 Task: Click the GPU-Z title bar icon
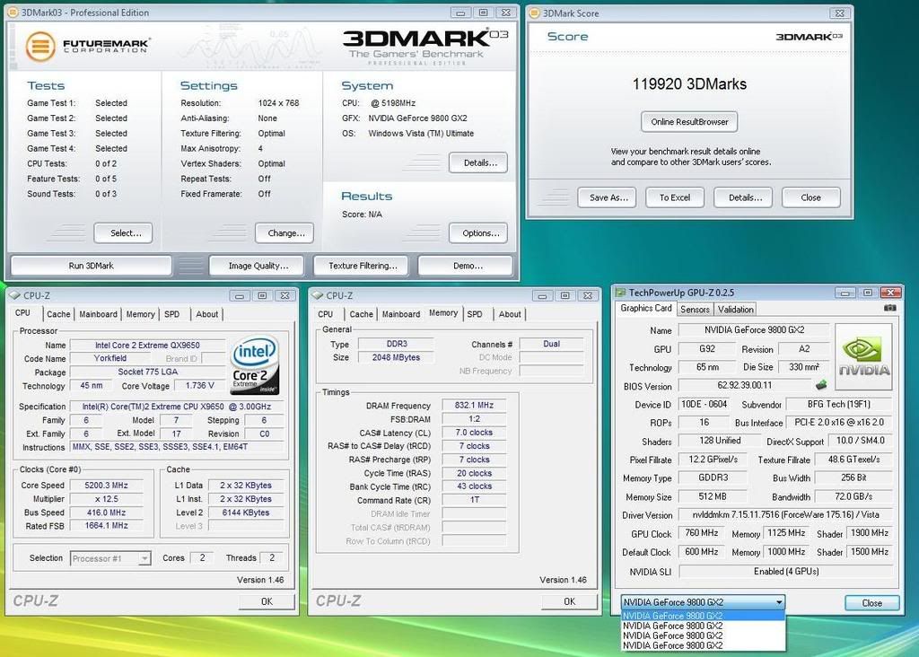[x=621, y=293]
